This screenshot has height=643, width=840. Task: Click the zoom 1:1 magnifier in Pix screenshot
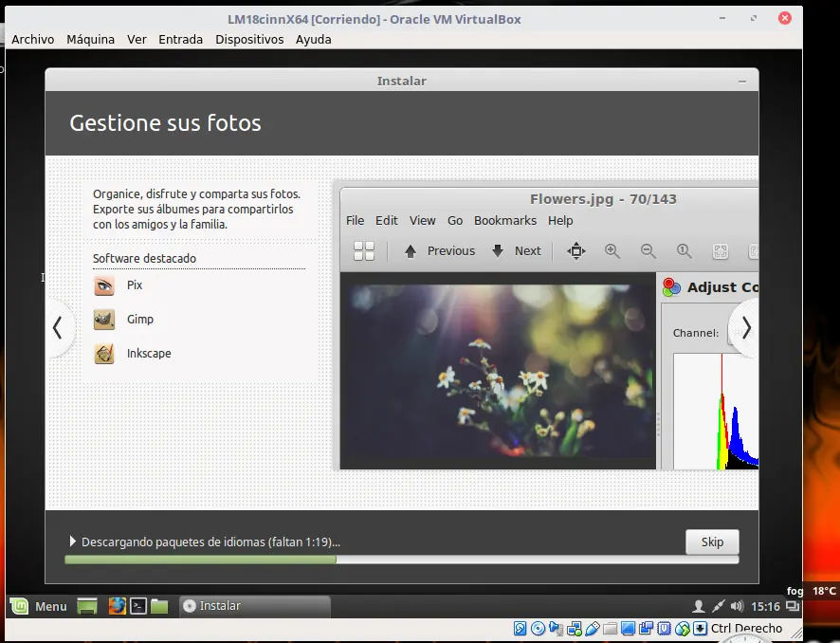[x=685, y=250]
